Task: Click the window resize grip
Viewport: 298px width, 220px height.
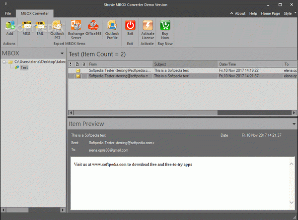Action: pyautogui.click(x=295, y=217)
